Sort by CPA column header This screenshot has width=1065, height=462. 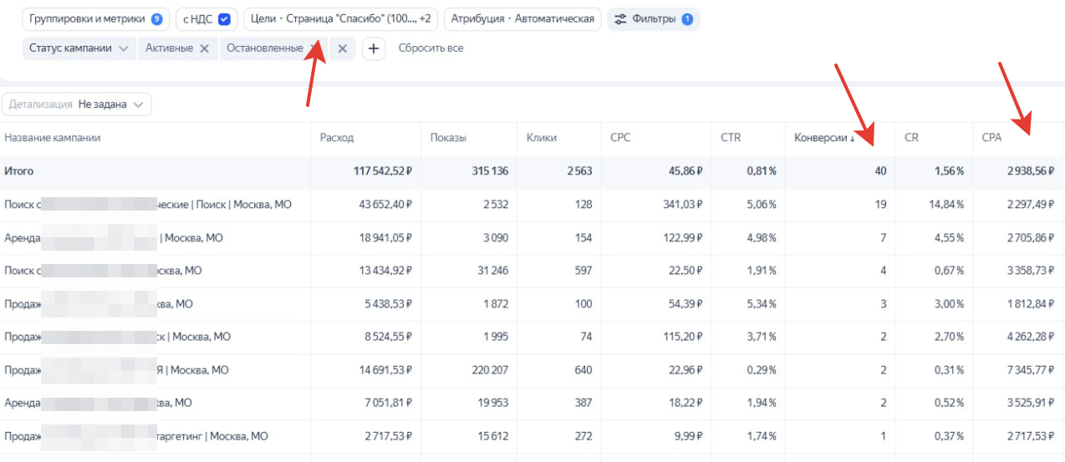(x=991, y=138)
